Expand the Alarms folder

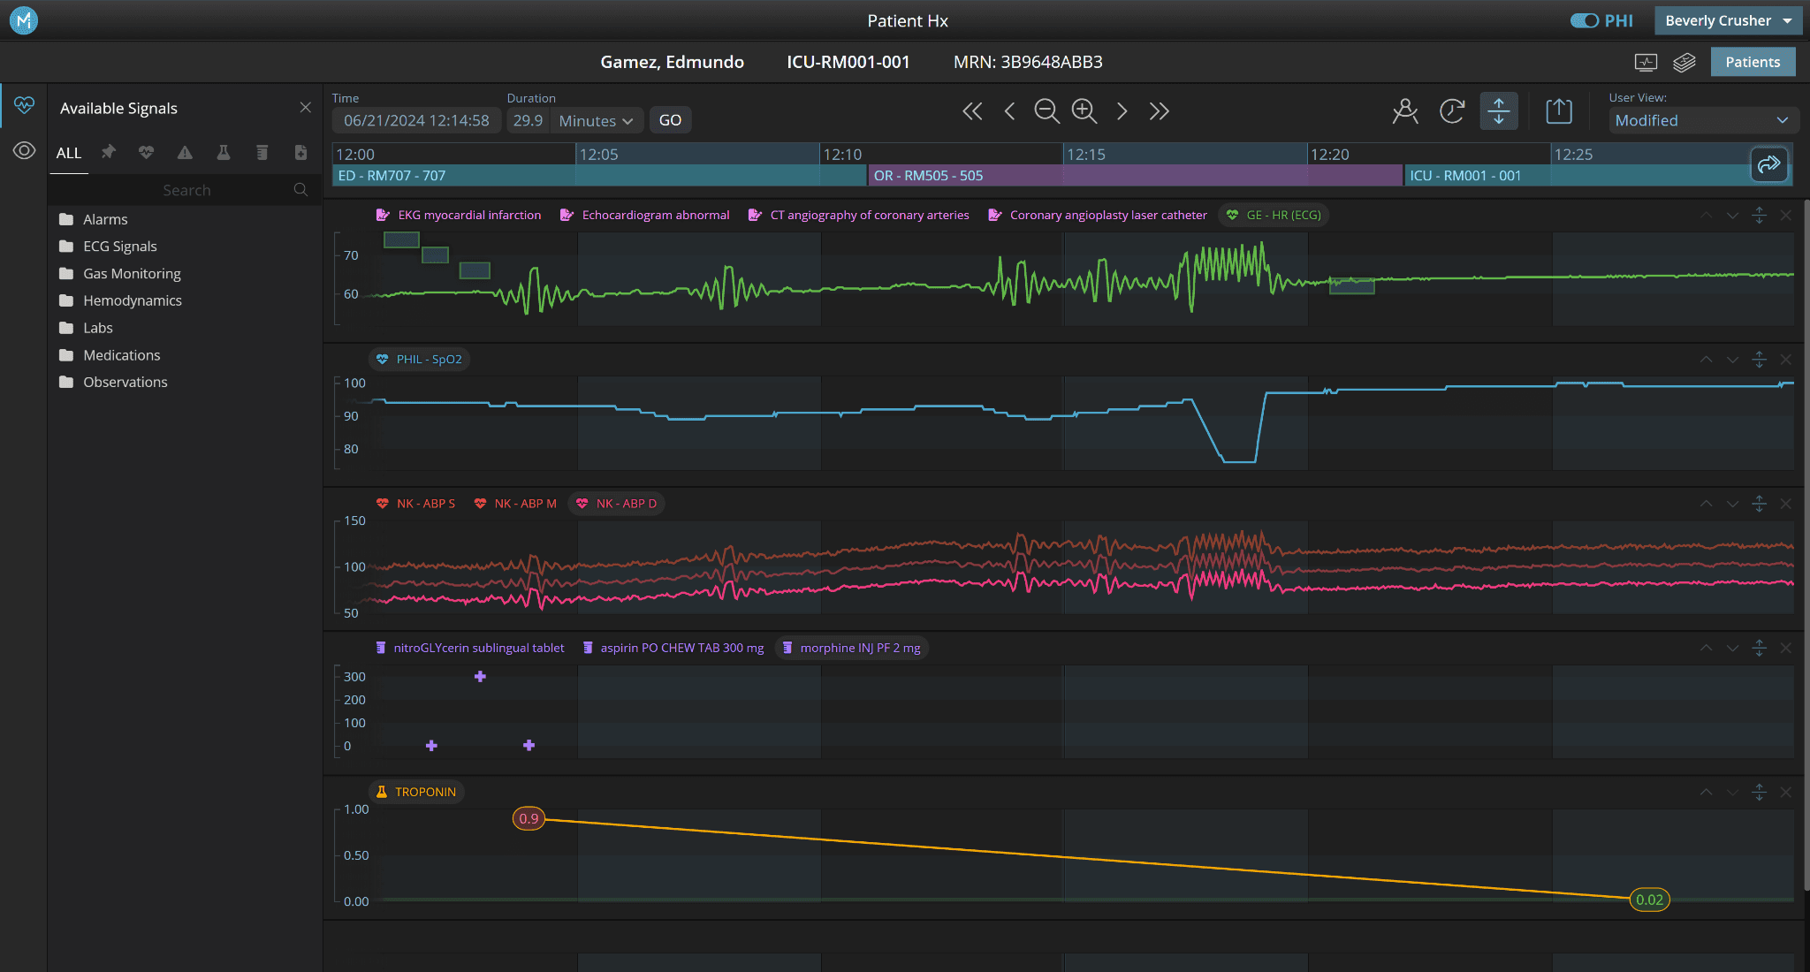tap(104, 219)
